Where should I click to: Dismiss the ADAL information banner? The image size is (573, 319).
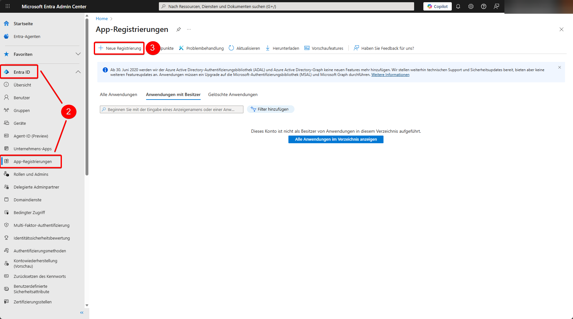click(560, 67)
